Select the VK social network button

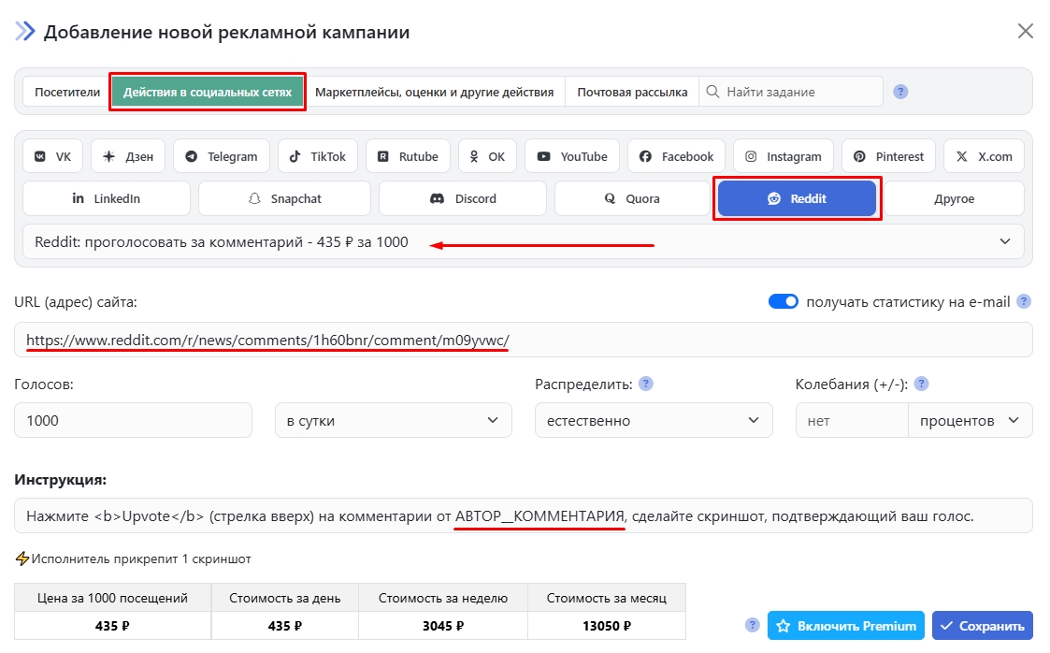(x=53, y=156)
